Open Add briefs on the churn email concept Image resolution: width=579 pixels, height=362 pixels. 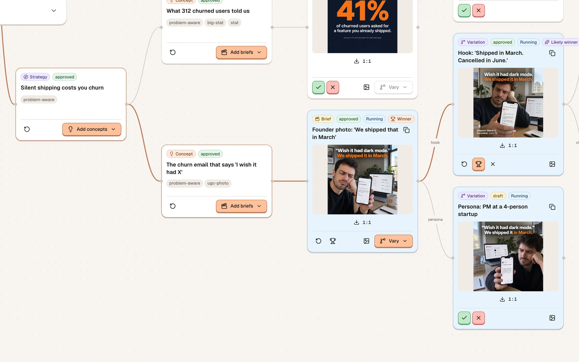241,206
